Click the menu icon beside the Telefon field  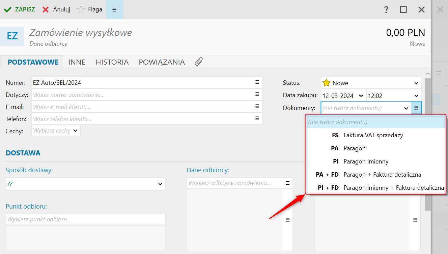(257, 118)
